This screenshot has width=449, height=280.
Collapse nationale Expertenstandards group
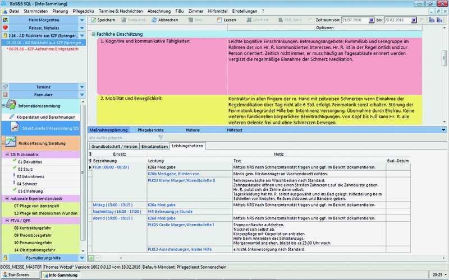(7, 198)
